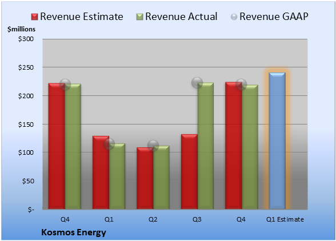The height and width of the screenshot is (241, 336).
Task: Click the Q2 Revenue GAAP sphere marker
Action: (x=153, y=146)
